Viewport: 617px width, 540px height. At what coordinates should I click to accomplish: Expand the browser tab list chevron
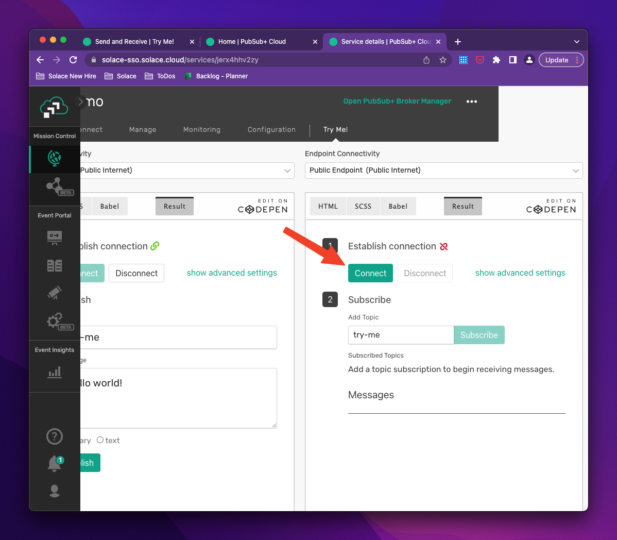pyautogui.click(x=577, y=42)
